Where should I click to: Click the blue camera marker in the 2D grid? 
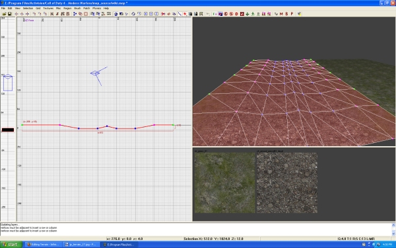click(95, 73)
